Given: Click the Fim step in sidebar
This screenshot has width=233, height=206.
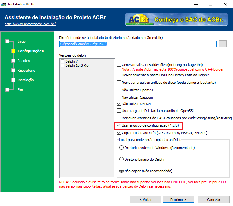Looking at the screenshot, I should pos(20,90).
